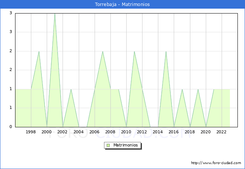
Task: Click the x-axis label 2014
Action: [158, 132]
